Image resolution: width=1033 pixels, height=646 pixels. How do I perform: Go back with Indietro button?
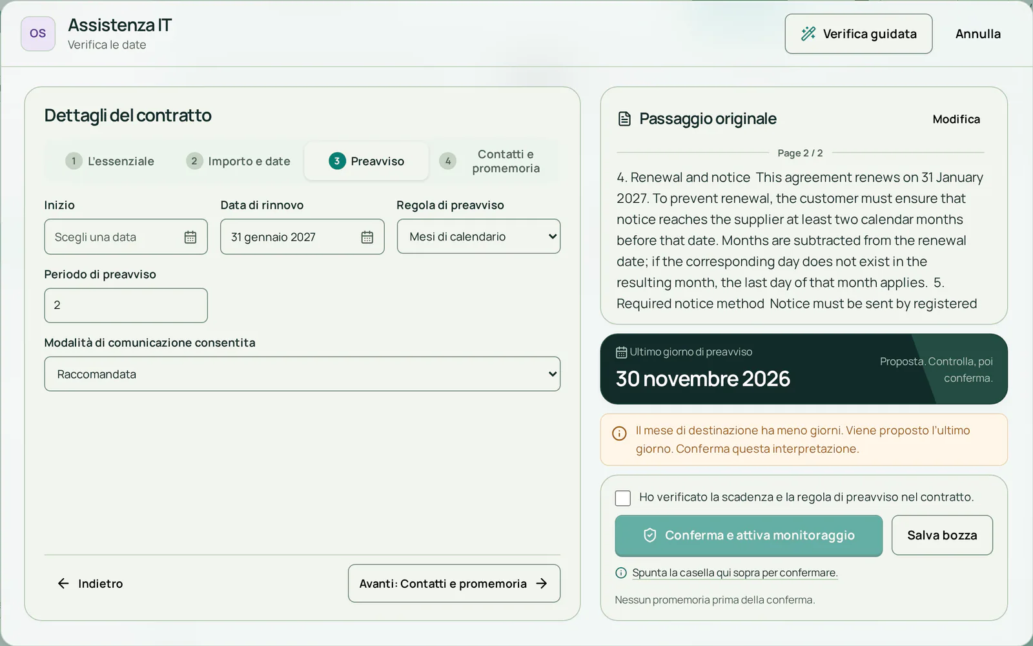click(x=90, y=584)
